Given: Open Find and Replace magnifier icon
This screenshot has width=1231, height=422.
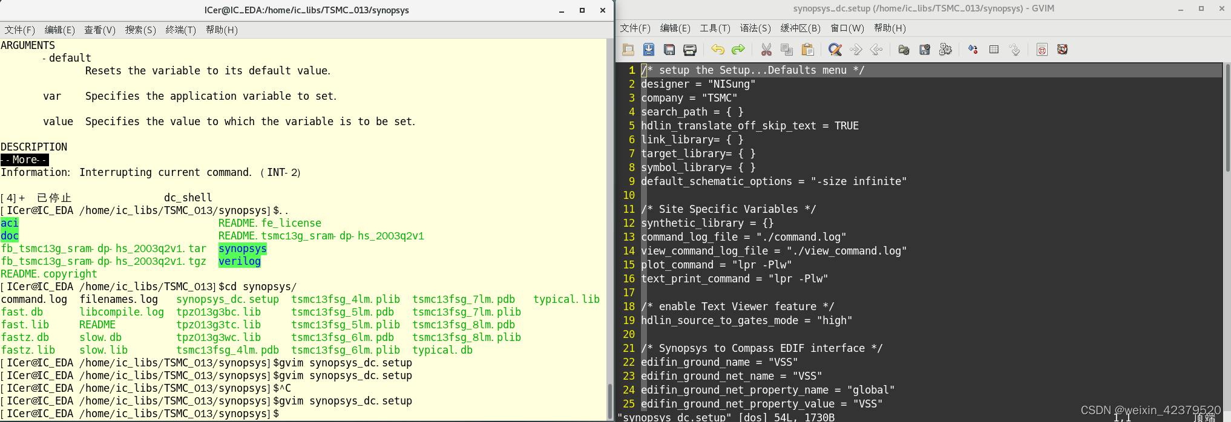Looking at the screenshot, I should 835,50.
